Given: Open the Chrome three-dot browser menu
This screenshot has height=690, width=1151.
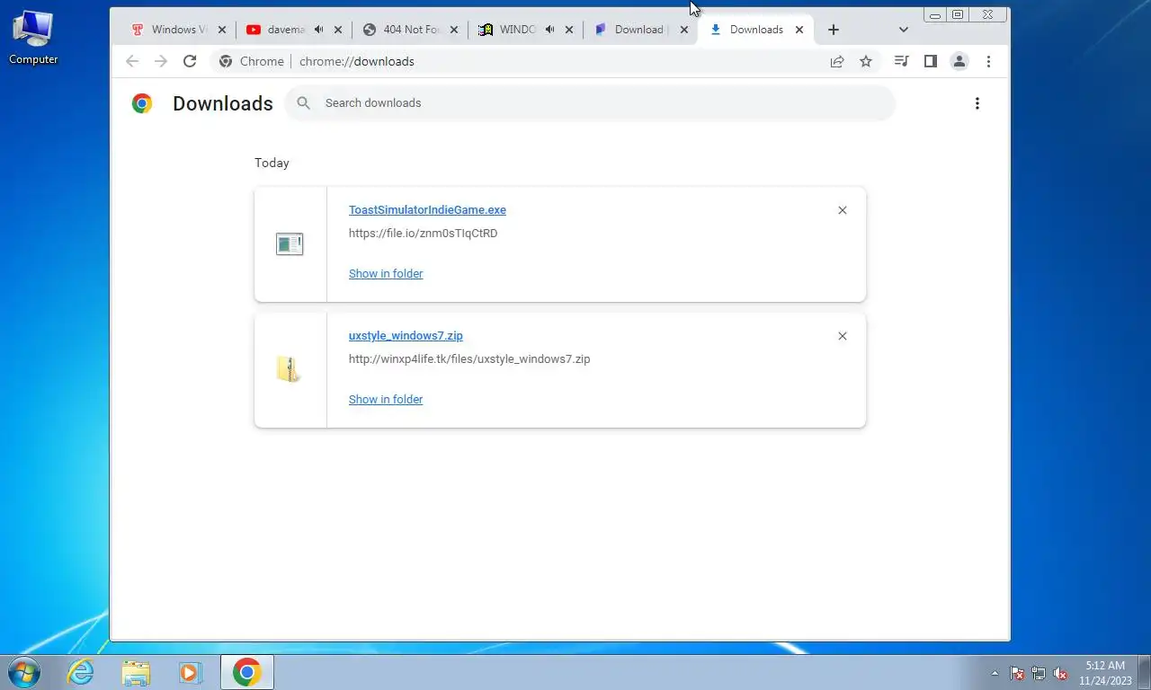Looking at the screenshot, I should tap(988, 61).
